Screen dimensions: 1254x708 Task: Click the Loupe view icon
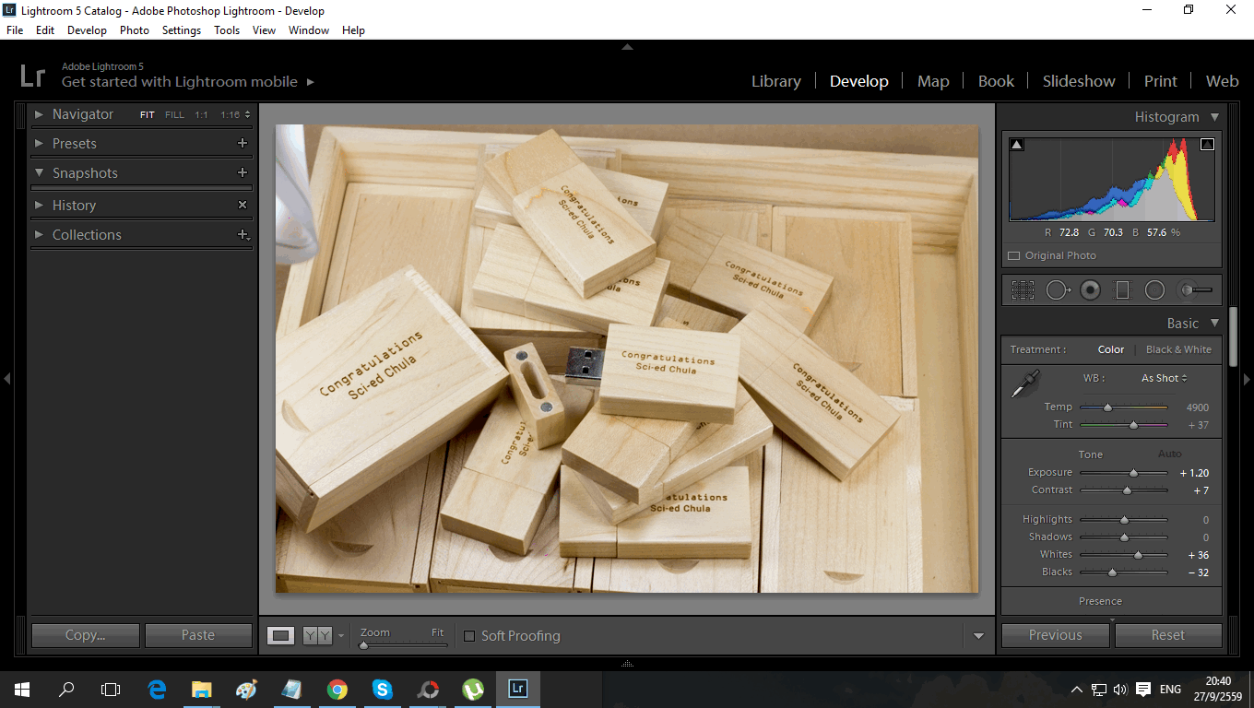pyautogui.click(x=281, y=635)
